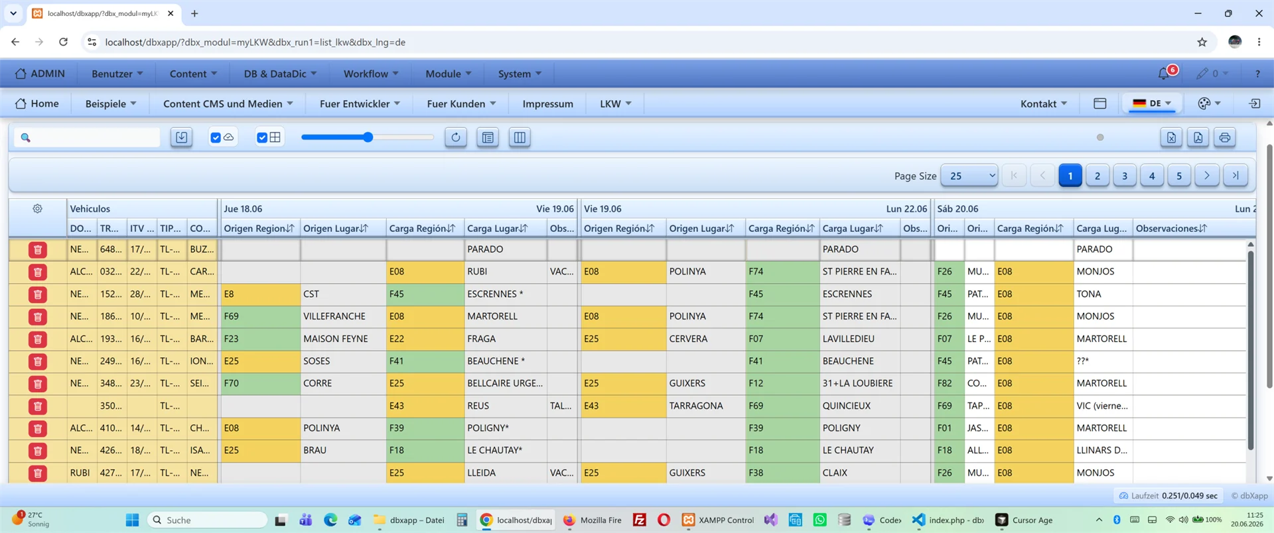Open the Impressum link
The height and width of the screenshot is (533, 1274).
pyautogui.click(x=547, y=103)
